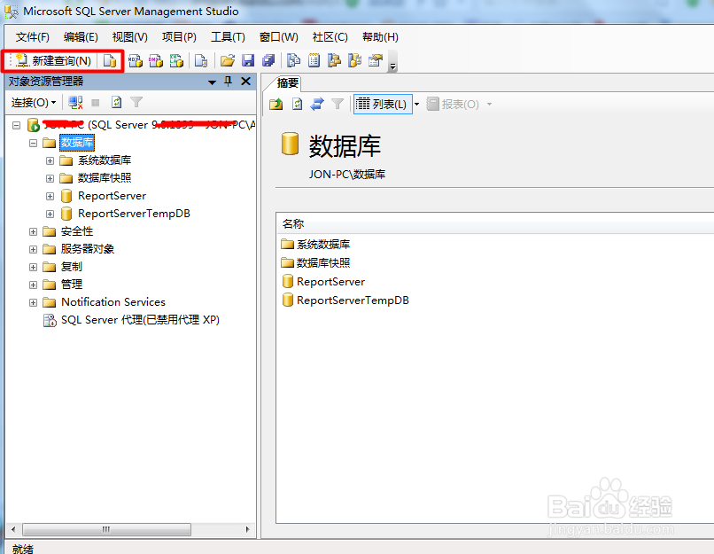Collapse the 数据库 tree folder
The height and width of the screenshot is (554, 714).
(x=34, y=143)
